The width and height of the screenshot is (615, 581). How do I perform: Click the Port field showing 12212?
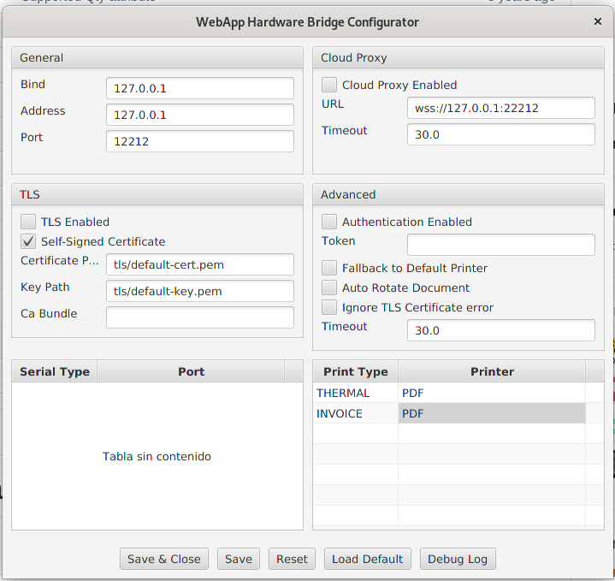click(200, 141)
